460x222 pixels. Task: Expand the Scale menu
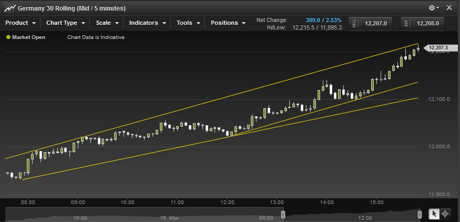107,23
